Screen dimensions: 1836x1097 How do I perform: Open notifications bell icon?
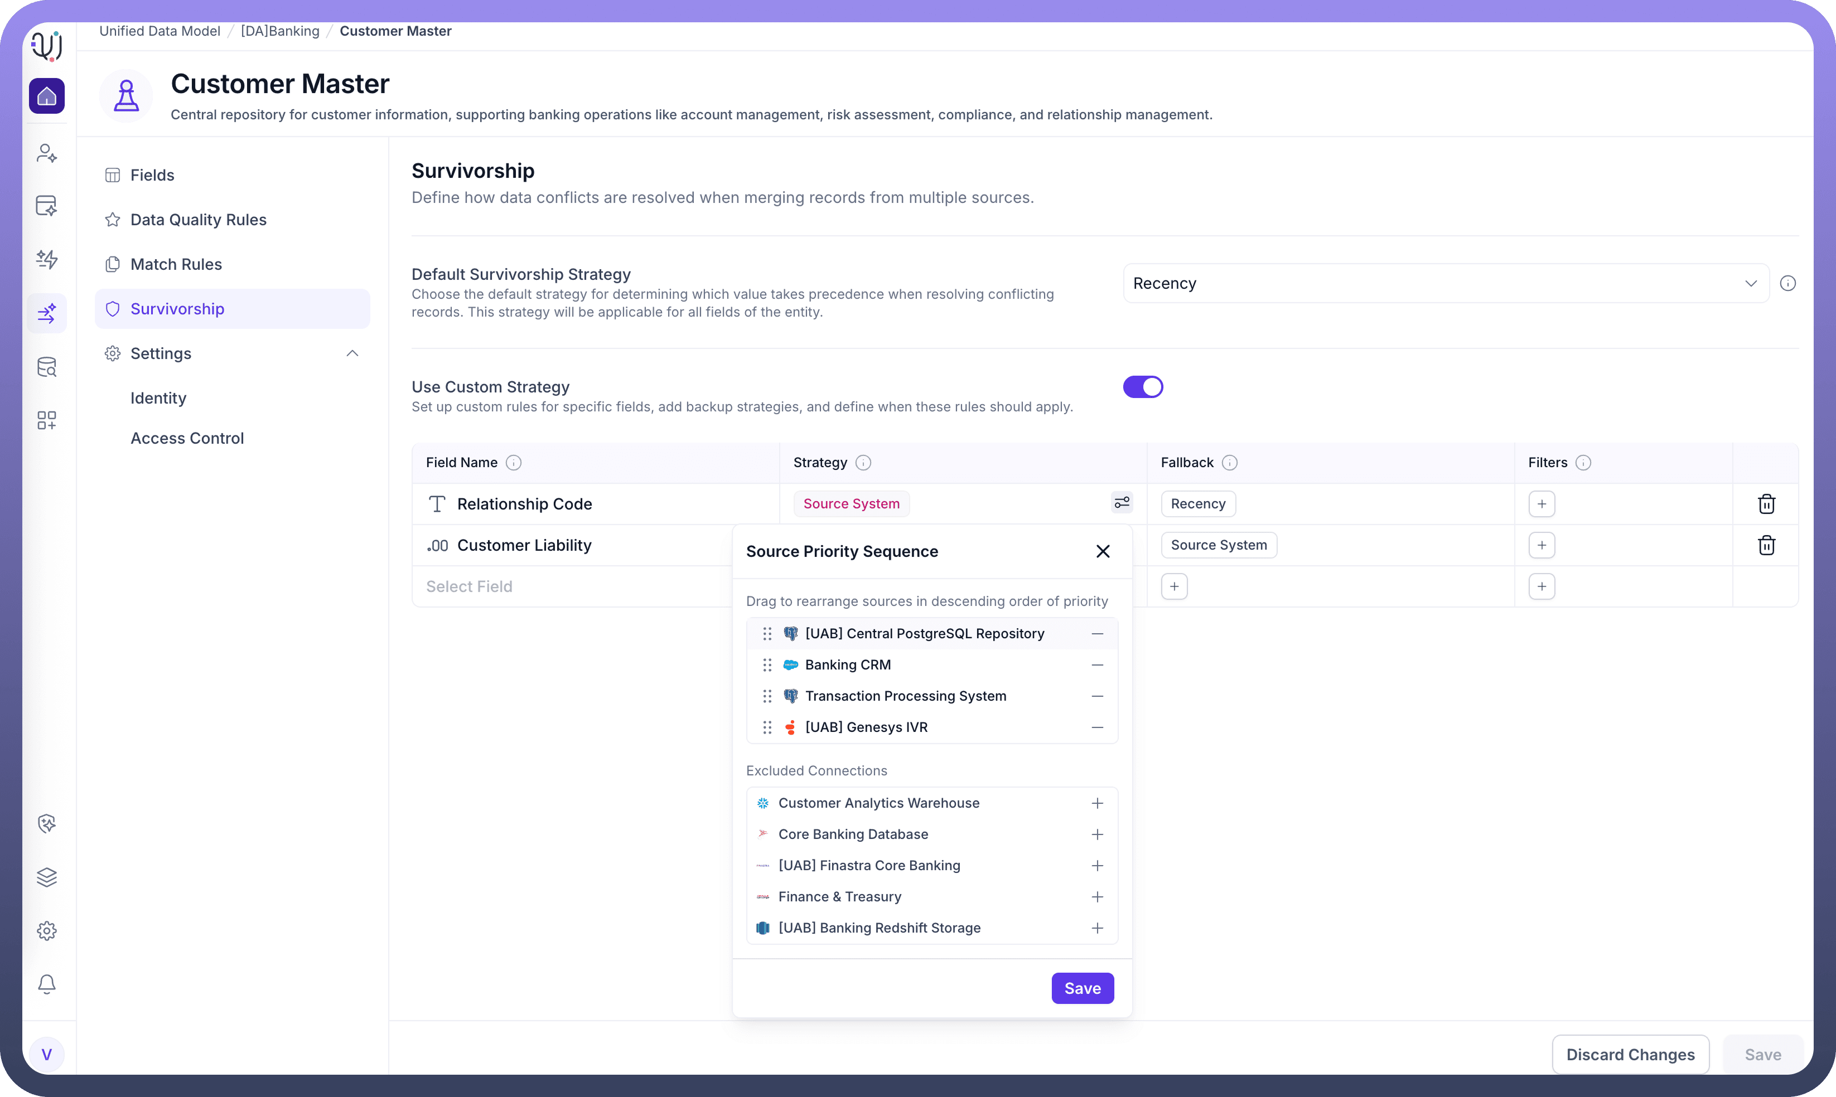[47, 984]
